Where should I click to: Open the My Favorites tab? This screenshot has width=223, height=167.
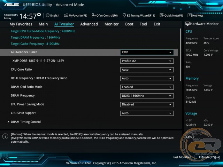21,24
